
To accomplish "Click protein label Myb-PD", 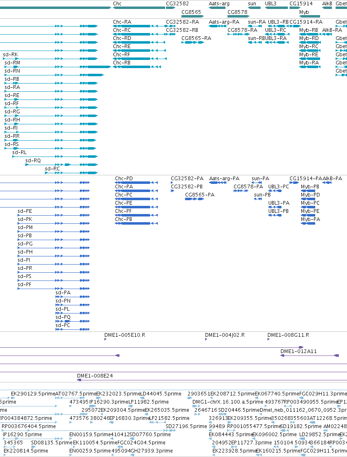I will (x=310, y=195).
